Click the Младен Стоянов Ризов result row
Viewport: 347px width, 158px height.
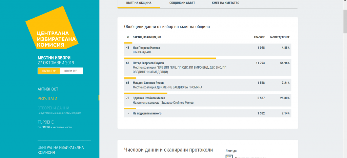coord(207,85)
